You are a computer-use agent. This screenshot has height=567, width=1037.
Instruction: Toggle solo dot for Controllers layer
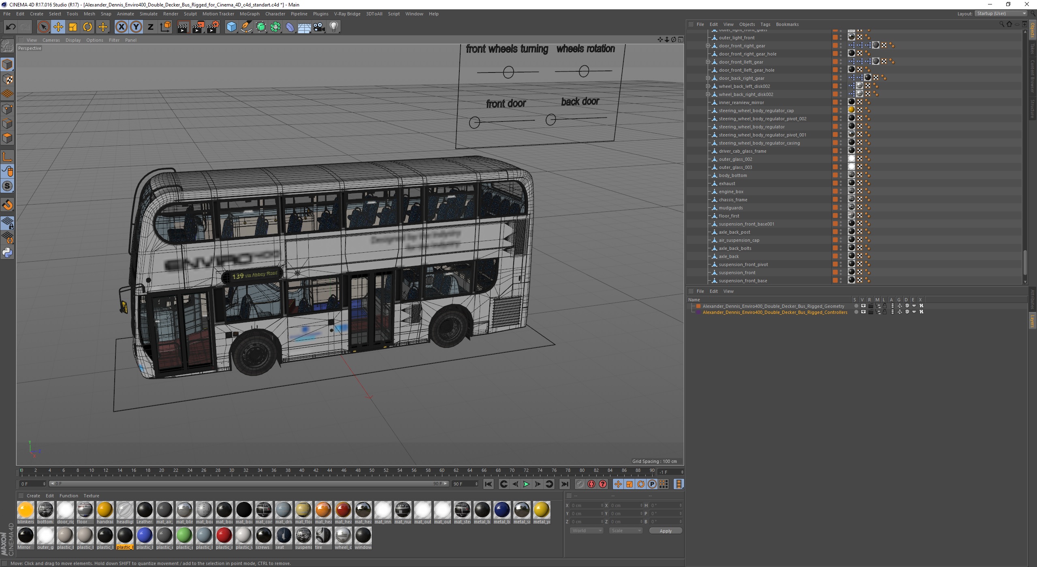tap(856, 312)
